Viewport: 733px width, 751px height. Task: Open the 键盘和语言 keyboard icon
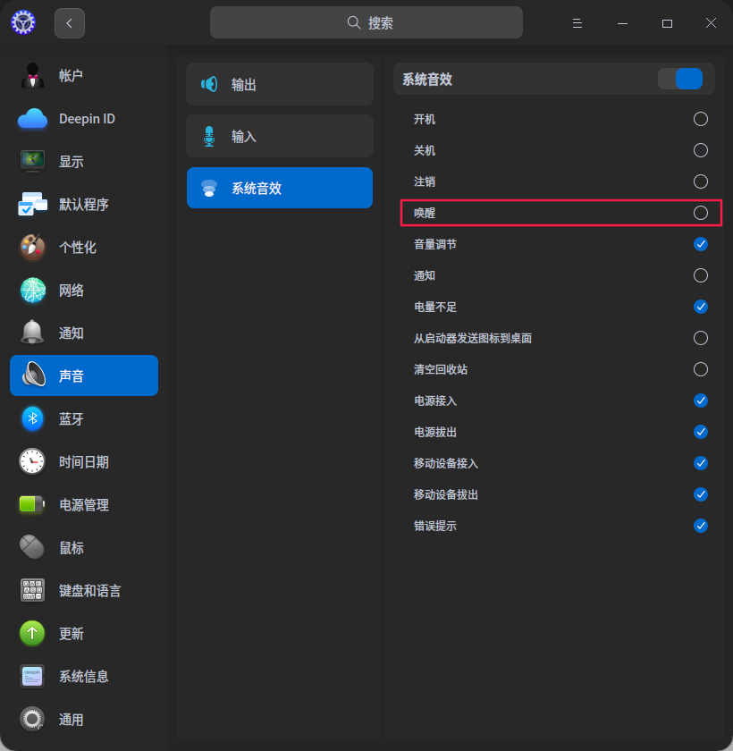(x=32, y=590)
